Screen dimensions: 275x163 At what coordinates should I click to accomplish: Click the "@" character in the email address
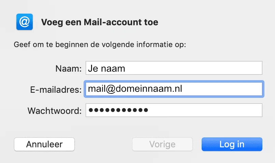(111, 89)
